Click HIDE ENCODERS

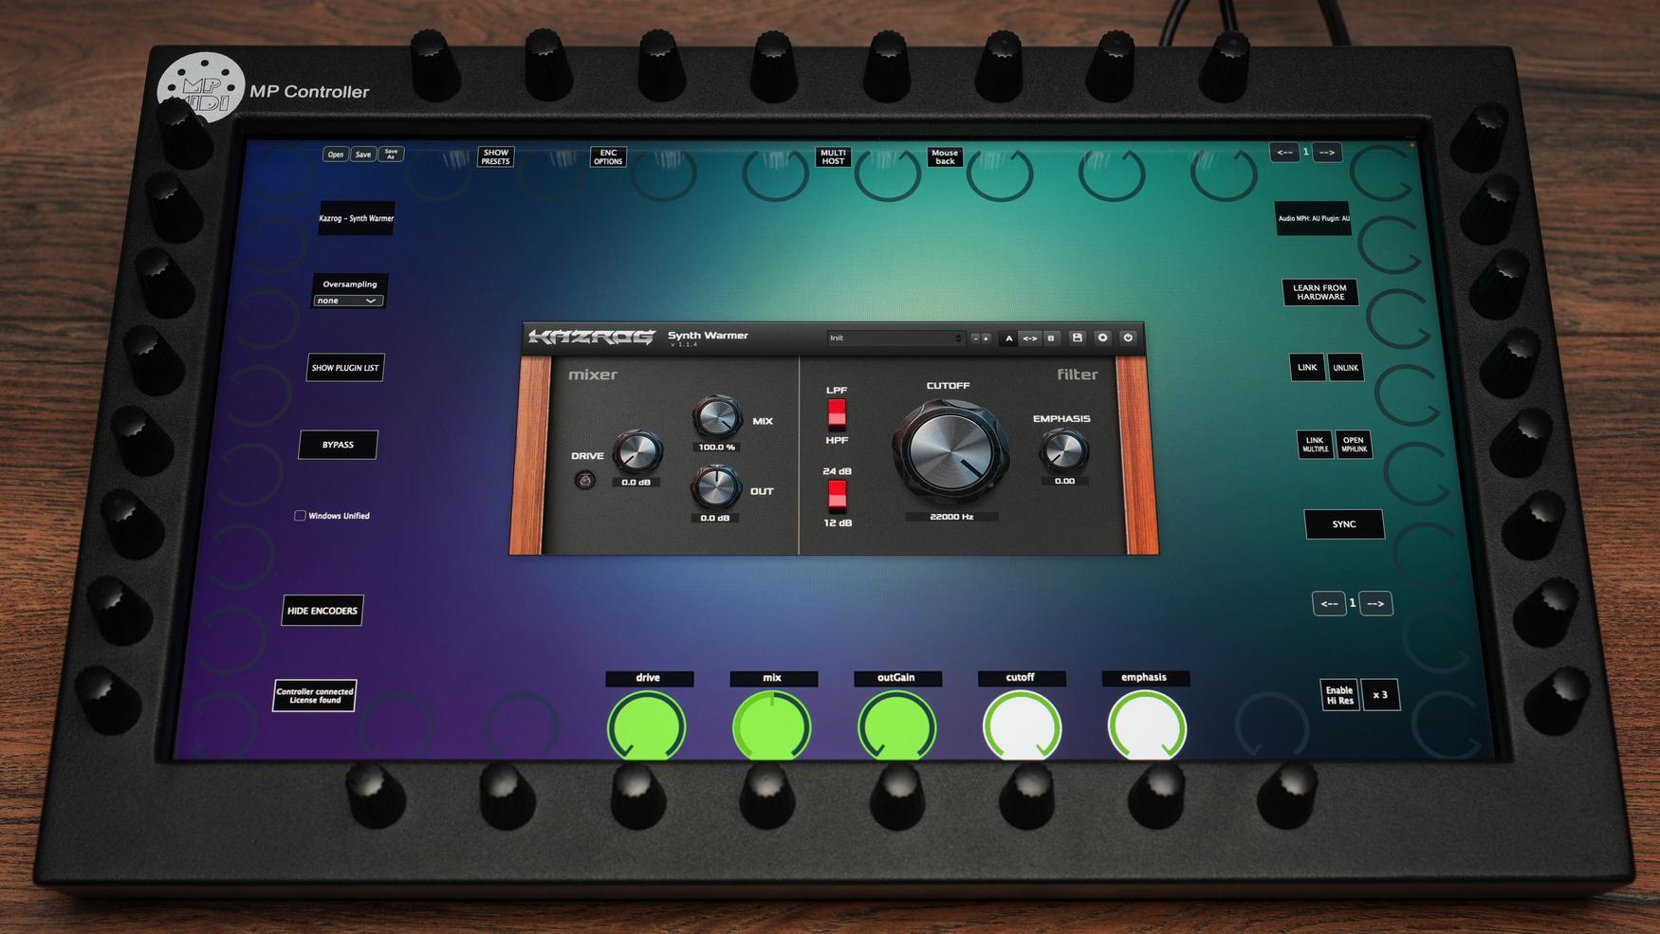point(323,611)
